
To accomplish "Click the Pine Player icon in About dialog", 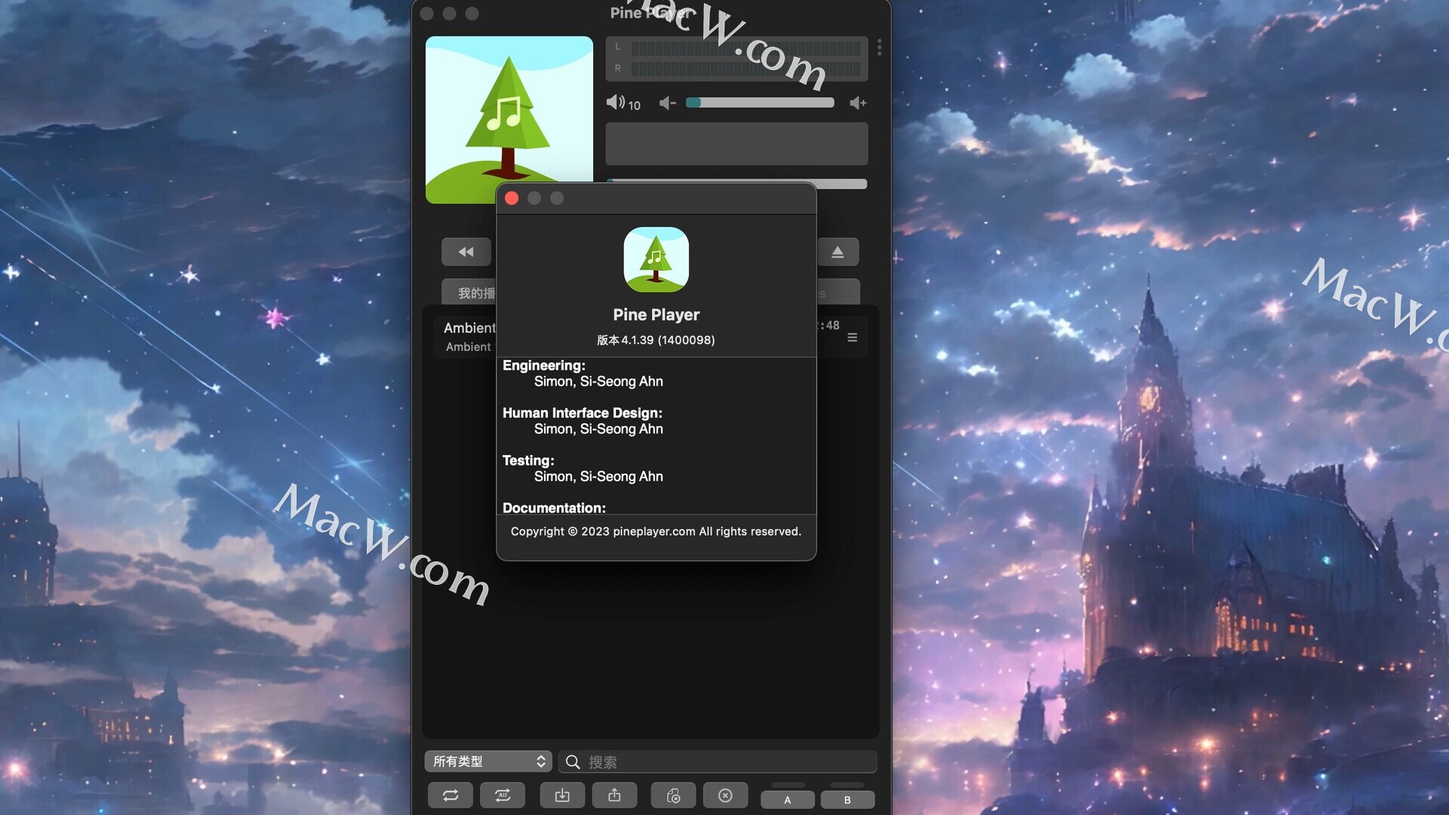I will click(x=656, y=260).
